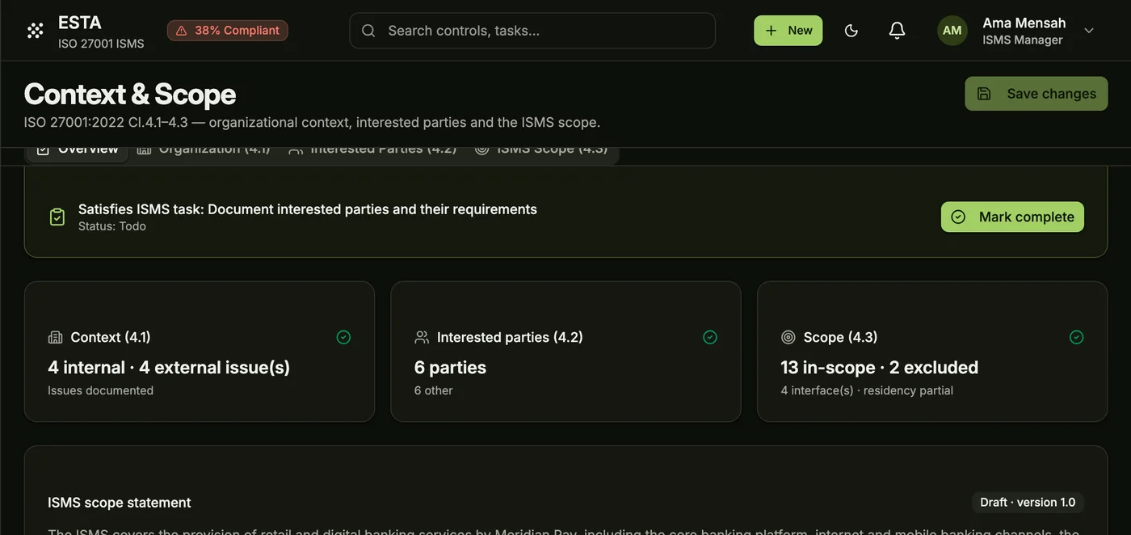Click the AM user avatar
This screenshot has height=535, width=1131.
pyautogui.click(x=952, y=31)
